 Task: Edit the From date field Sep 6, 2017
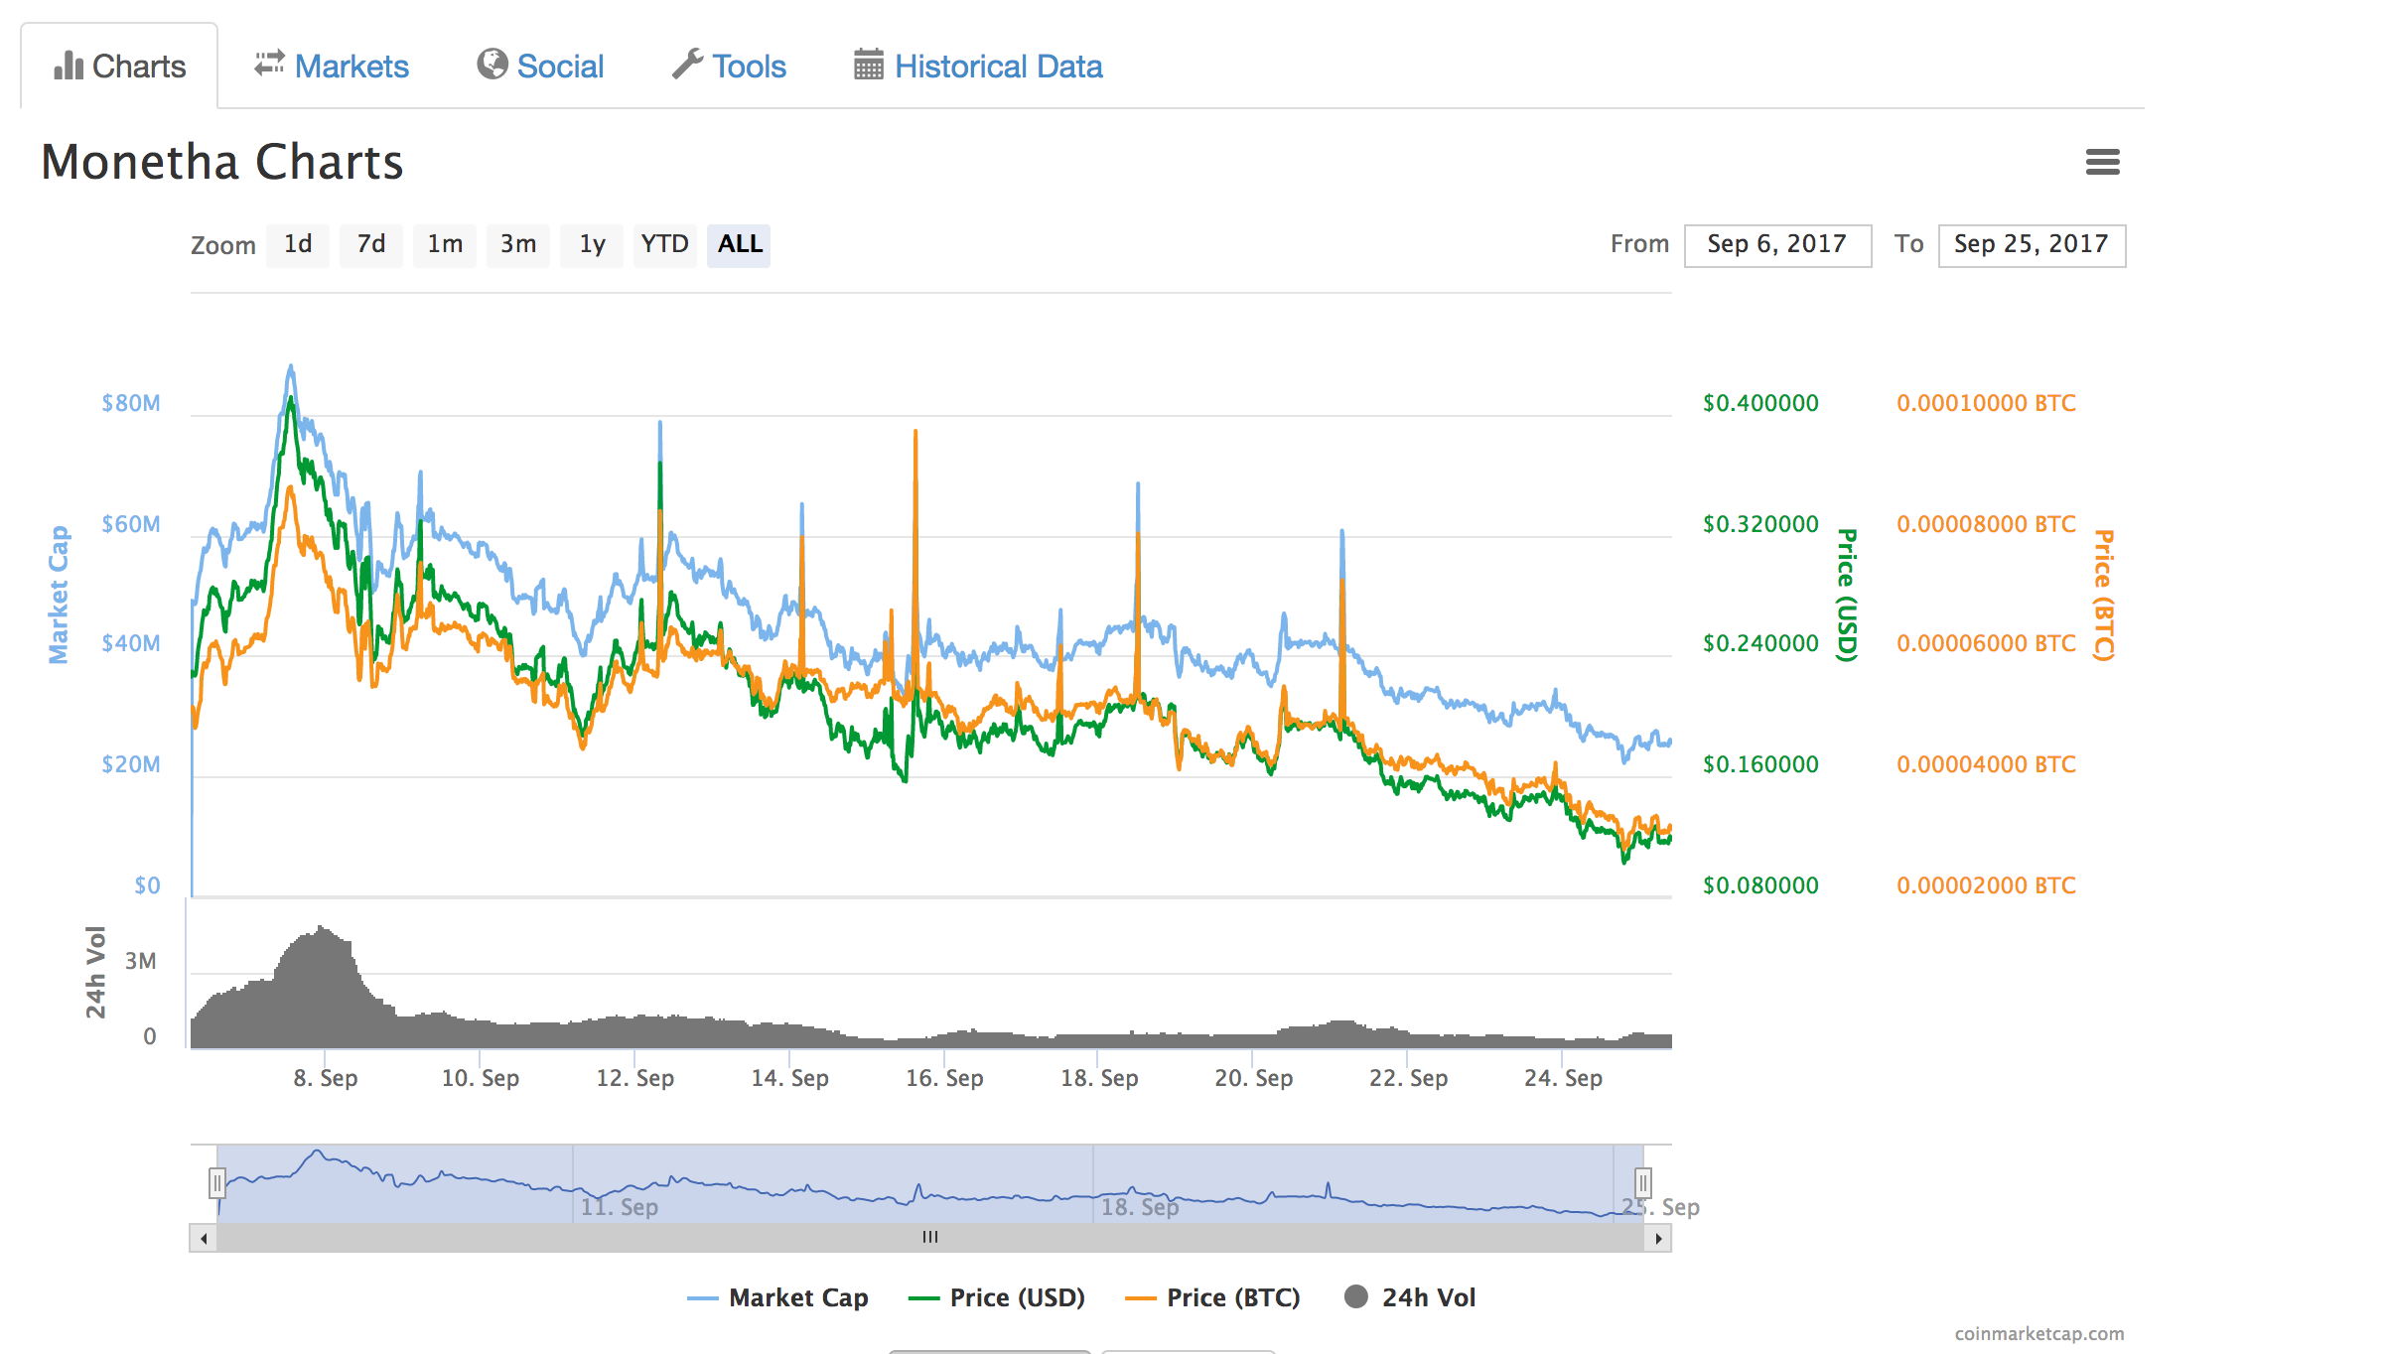(x=1777, y=245)
